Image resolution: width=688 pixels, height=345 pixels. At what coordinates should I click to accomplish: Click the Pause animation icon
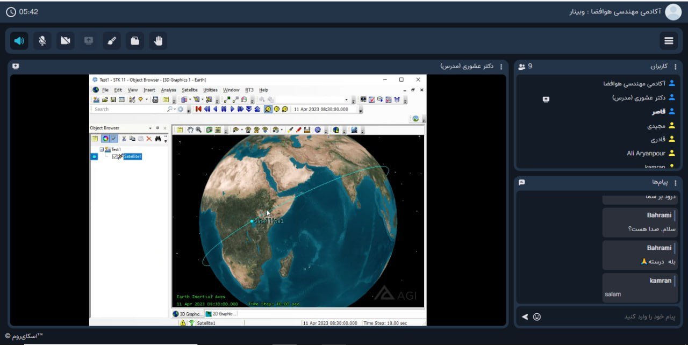pos(224,109)
